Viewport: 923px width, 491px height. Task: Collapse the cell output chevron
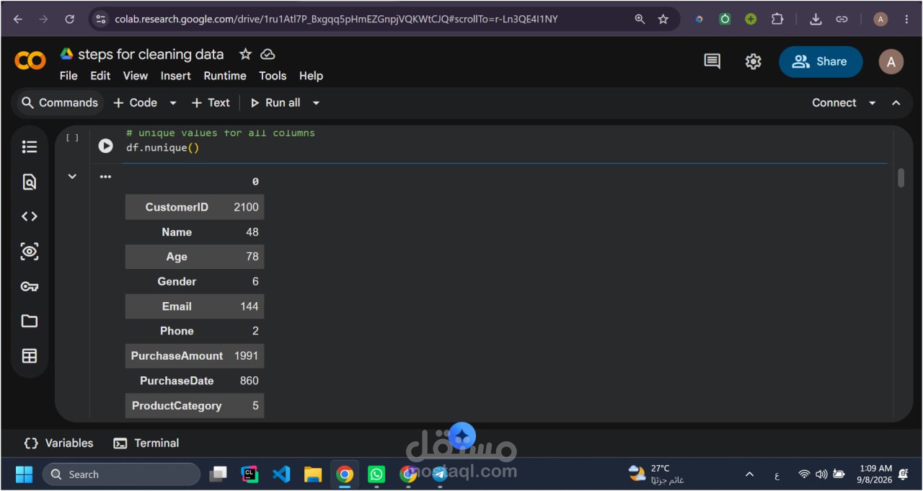pos(72,176)
